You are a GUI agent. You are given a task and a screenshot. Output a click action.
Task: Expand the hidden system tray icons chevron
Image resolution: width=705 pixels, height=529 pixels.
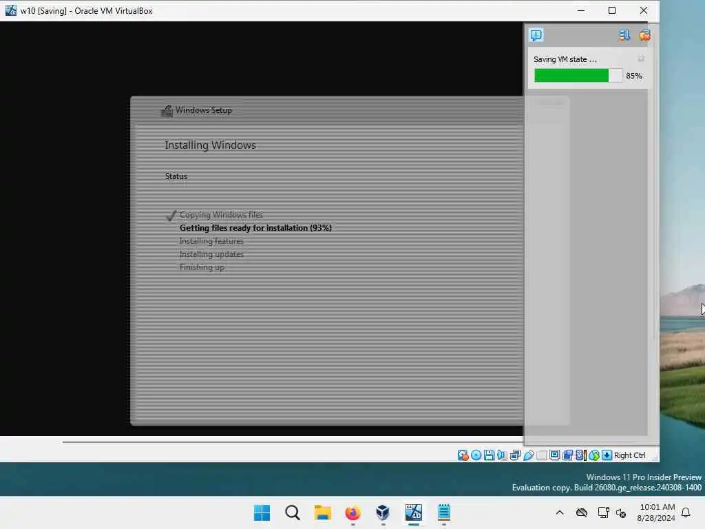(x=560, y=512)
